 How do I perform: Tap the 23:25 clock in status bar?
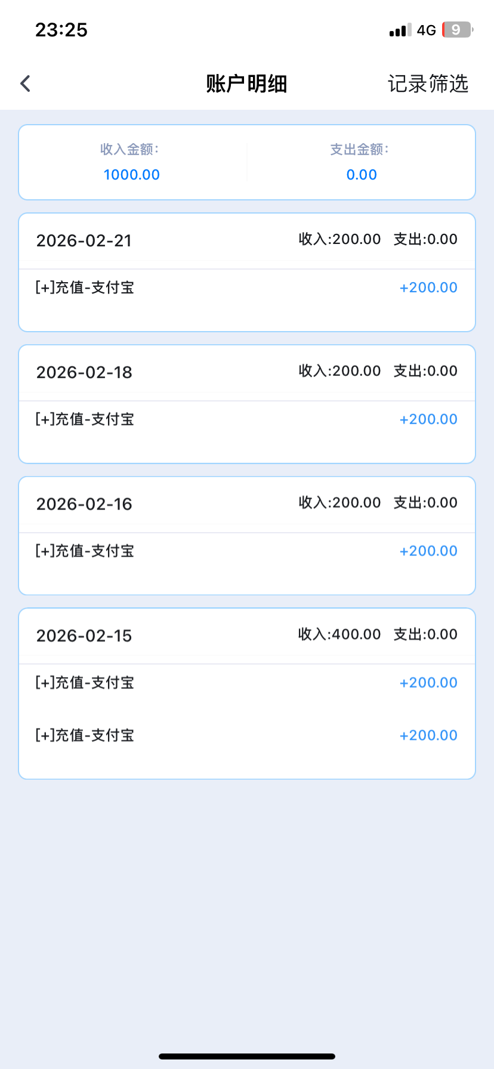tap(61, 30)
